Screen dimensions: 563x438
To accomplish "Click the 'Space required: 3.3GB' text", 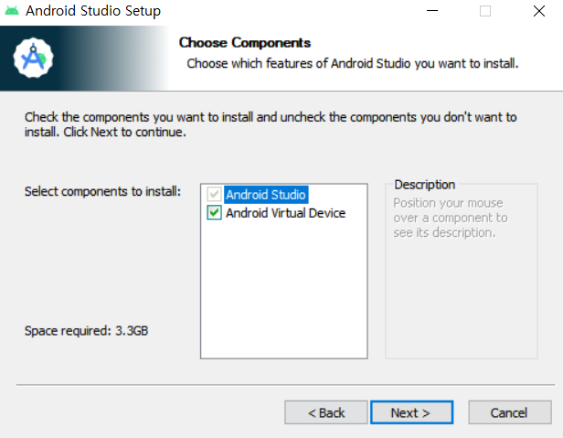I will coord(86,331).
